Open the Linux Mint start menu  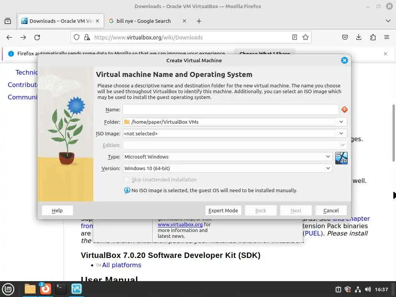click(x=8, y=289)
